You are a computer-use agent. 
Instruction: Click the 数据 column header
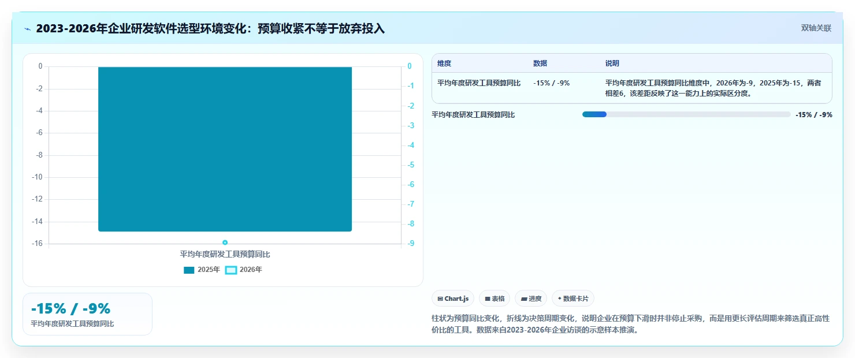(x=540, y=63)
